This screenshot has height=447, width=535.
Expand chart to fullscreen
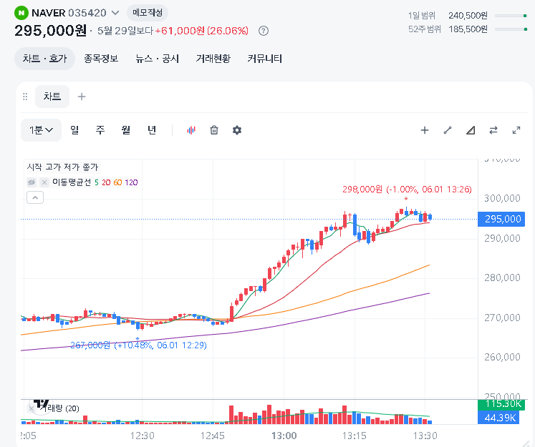pyautogui.click(x=516, y=130)
